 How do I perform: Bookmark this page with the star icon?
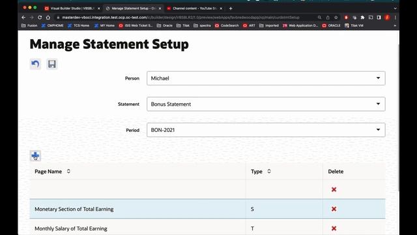336,18
